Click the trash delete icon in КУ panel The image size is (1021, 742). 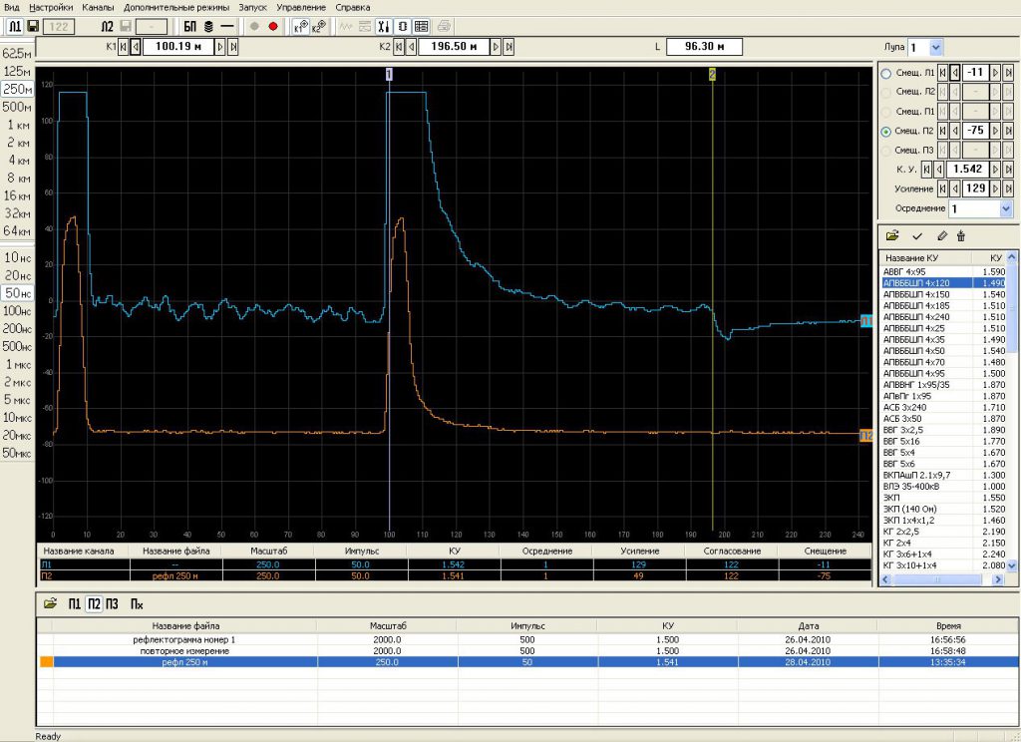(x=961, y=236)
